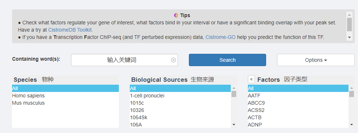
Task: Clear the keyword search field icon
Action: point(174,60)
